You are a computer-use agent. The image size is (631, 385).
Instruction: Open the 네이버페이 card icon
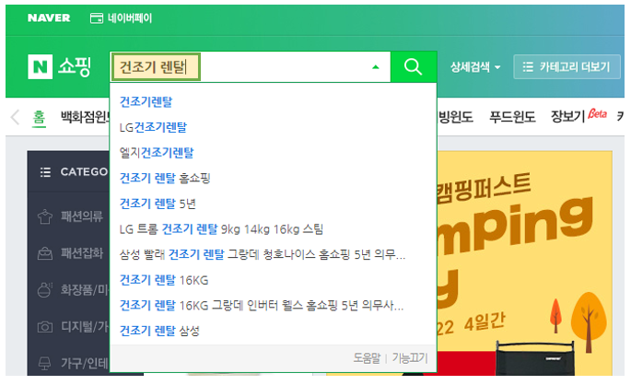(97, 18)
